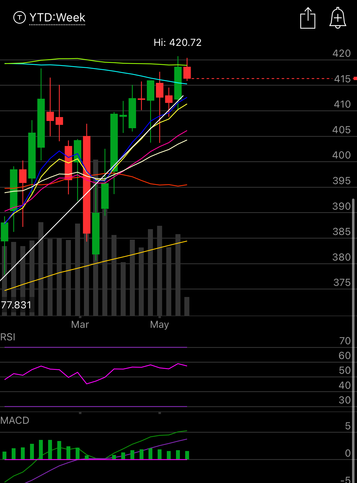
Task: Tap the 420 price axis label
Action: (342, 53)
